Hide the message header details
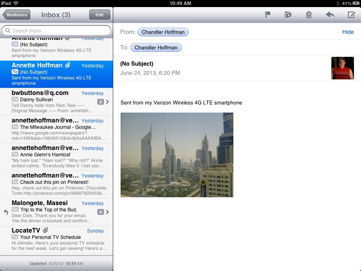361x271 pixels. tap(348, 32)
